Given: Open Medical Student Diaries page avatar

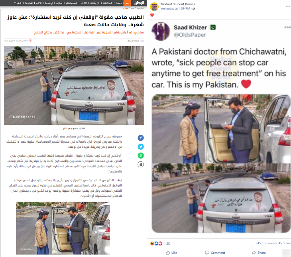Looking at the screenshot, I should point(154,7).
